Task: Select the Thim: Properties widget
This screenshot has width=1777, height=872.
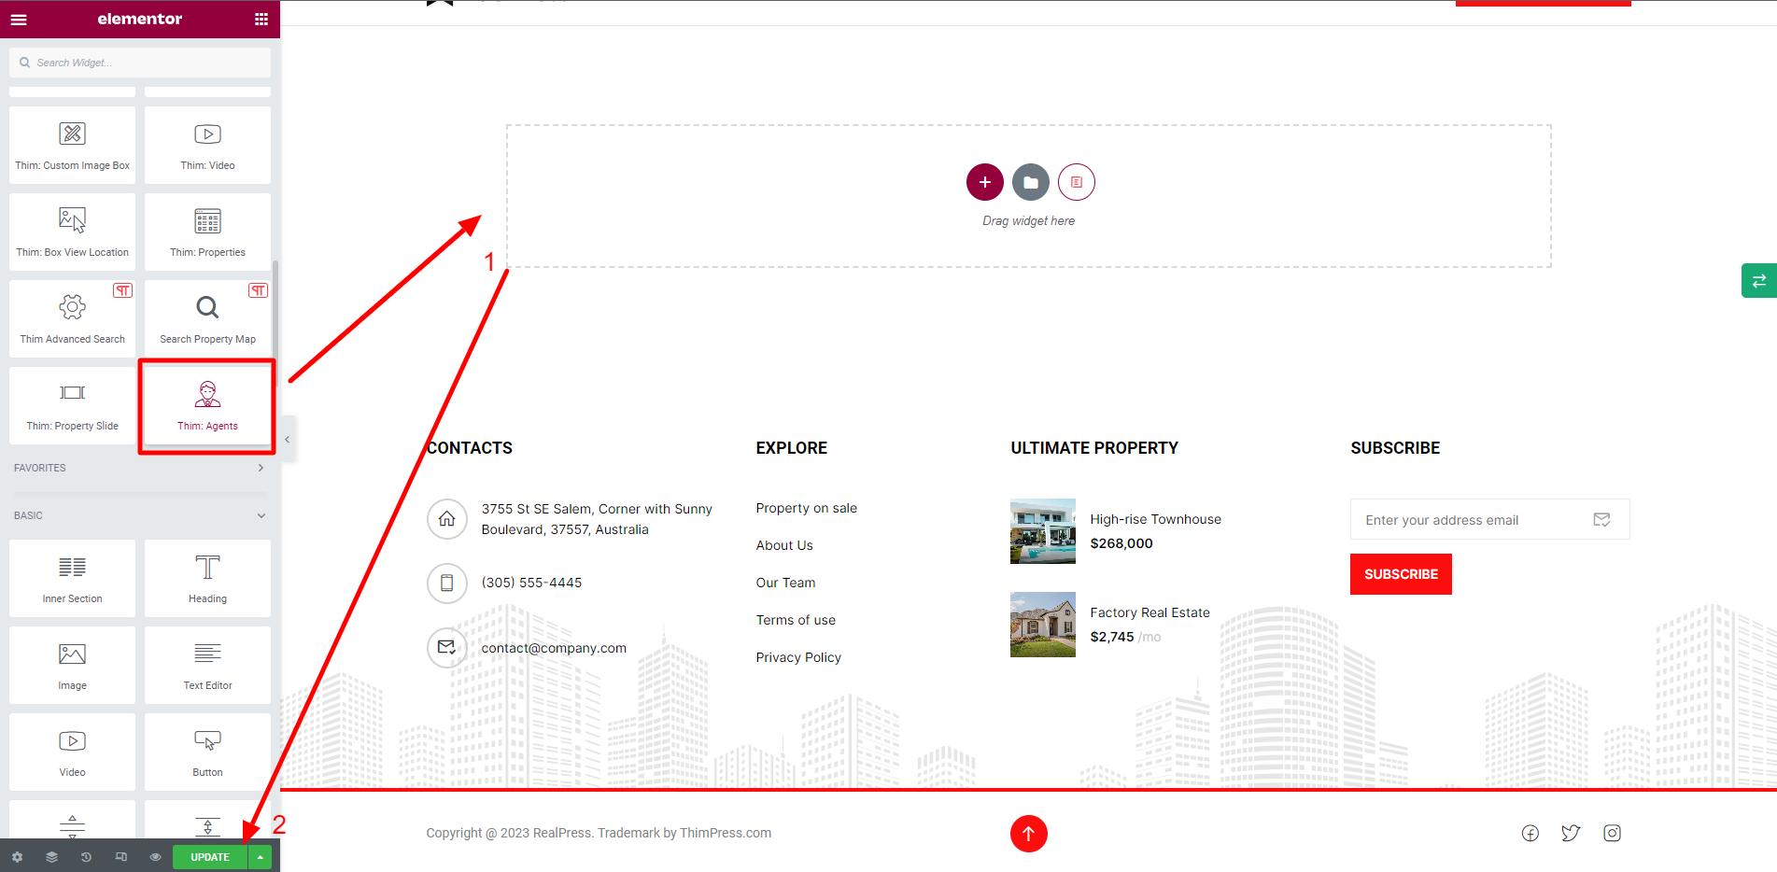Action: click(207, 232)
